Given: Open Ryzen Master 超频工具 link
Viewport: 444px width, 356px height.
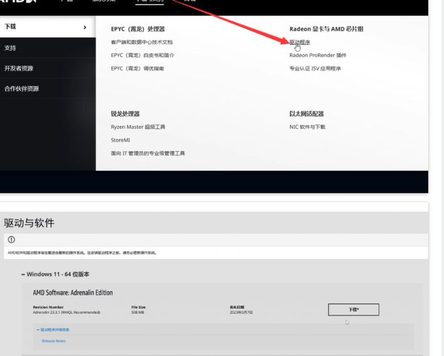Looking at the screenshot, I should coord(138,127).
